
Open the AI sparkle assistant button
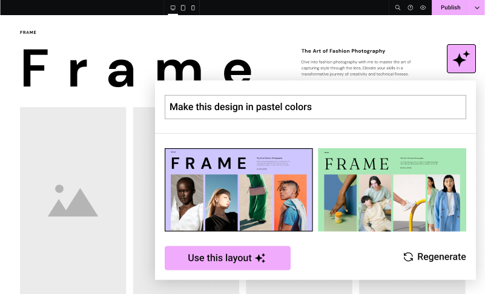click(x=461, y=59)
